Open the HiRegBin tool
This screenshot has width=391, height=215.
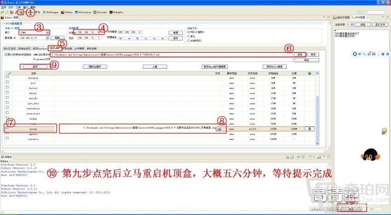click(x=116, y=12)
